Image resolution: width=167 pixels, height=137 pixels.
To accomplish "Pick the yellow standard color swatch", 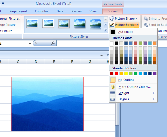I will click(x=126, y=73).
